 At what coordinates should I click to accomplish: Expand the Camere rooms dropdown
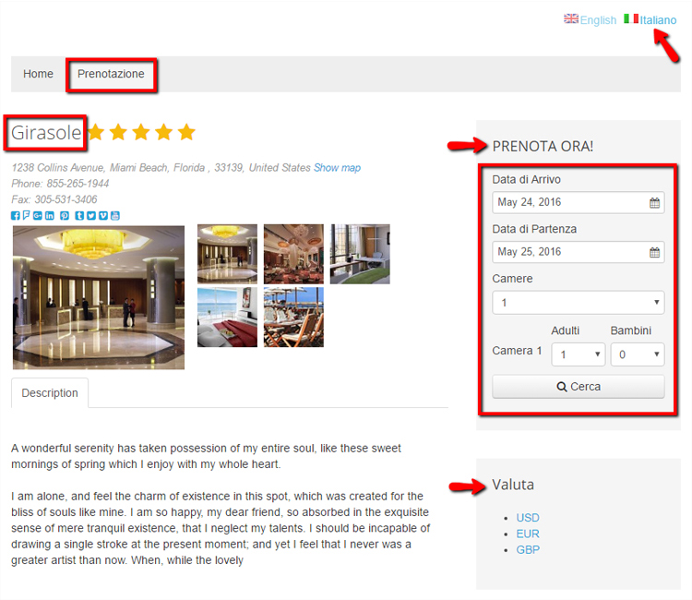tap(579, 303)
